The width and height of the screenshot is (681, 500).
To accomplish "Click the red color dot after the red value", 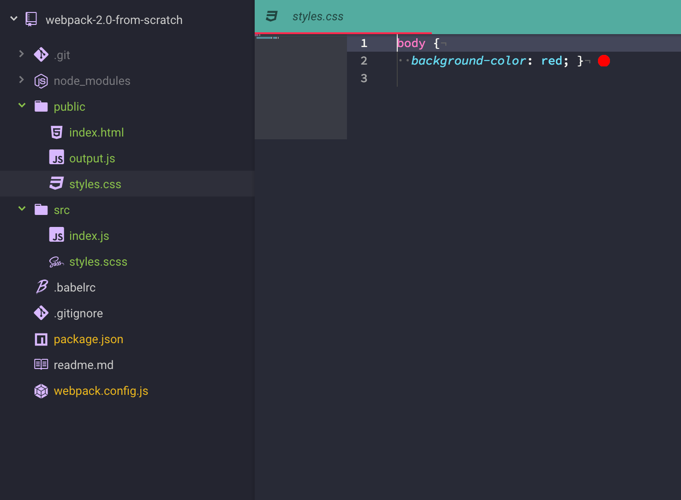I will tap(603, 60).
